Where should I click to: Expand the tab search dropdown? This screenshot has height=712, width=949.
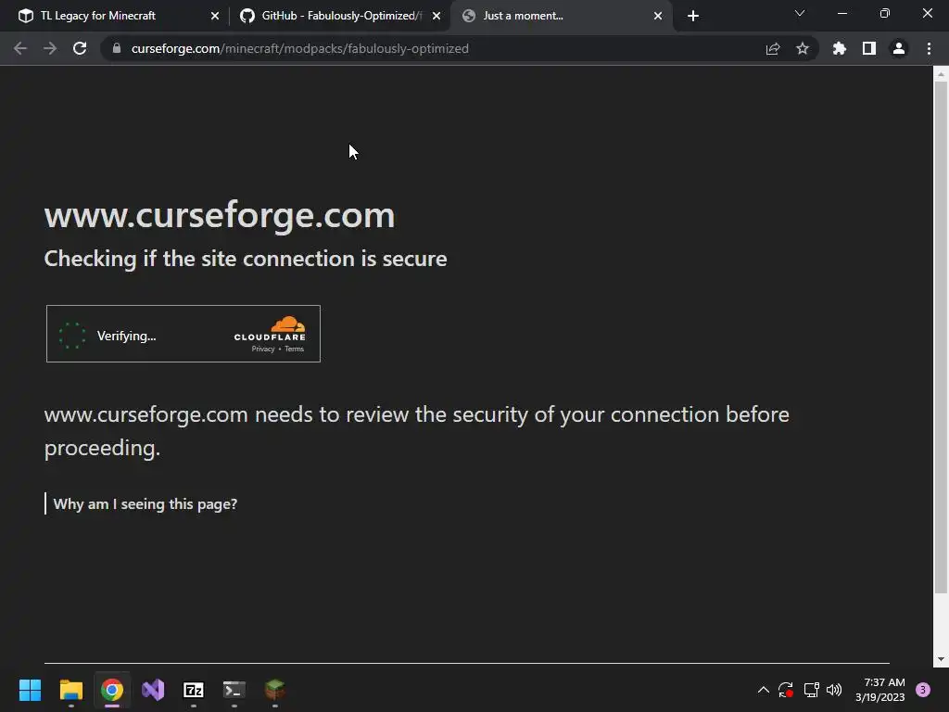[800, 13]
